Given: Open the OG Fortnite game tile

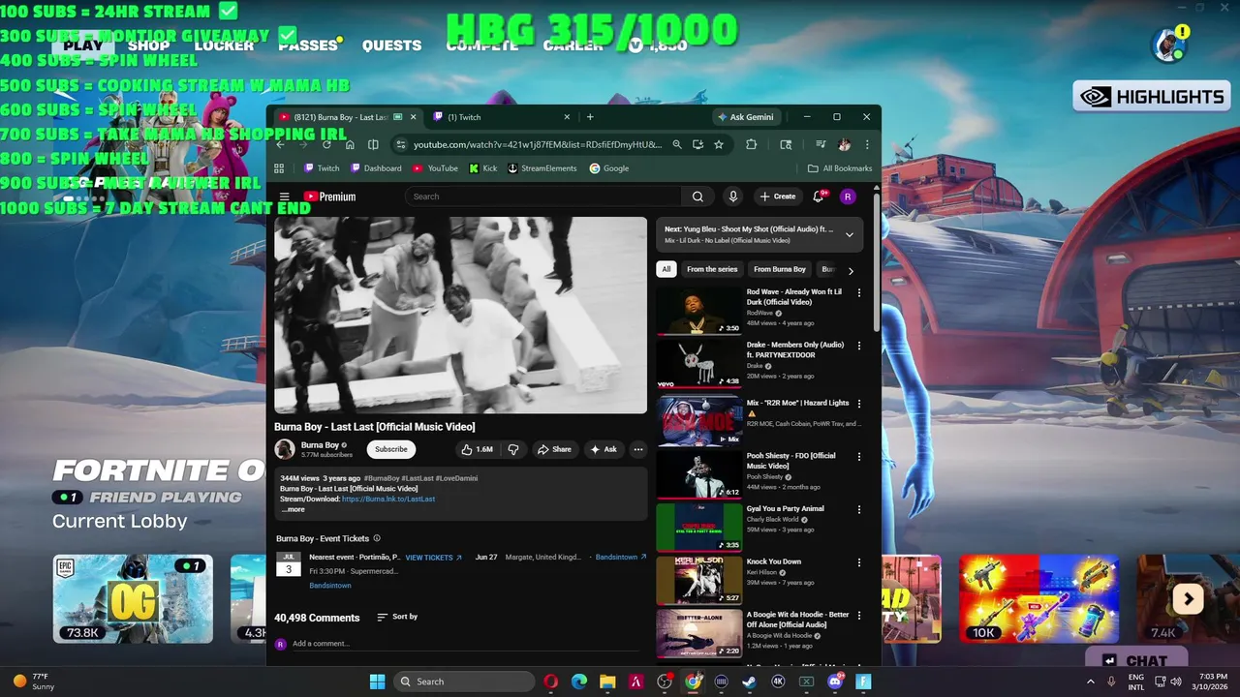Looking at the screenshot, I should pos(133,598).
